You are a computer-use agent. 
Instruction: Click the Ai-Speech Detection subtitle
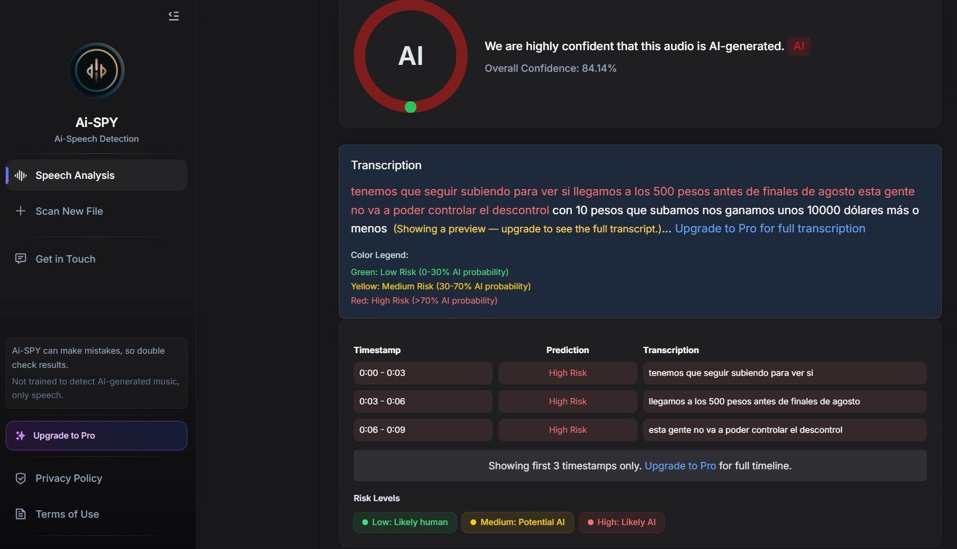pos(96,139)
